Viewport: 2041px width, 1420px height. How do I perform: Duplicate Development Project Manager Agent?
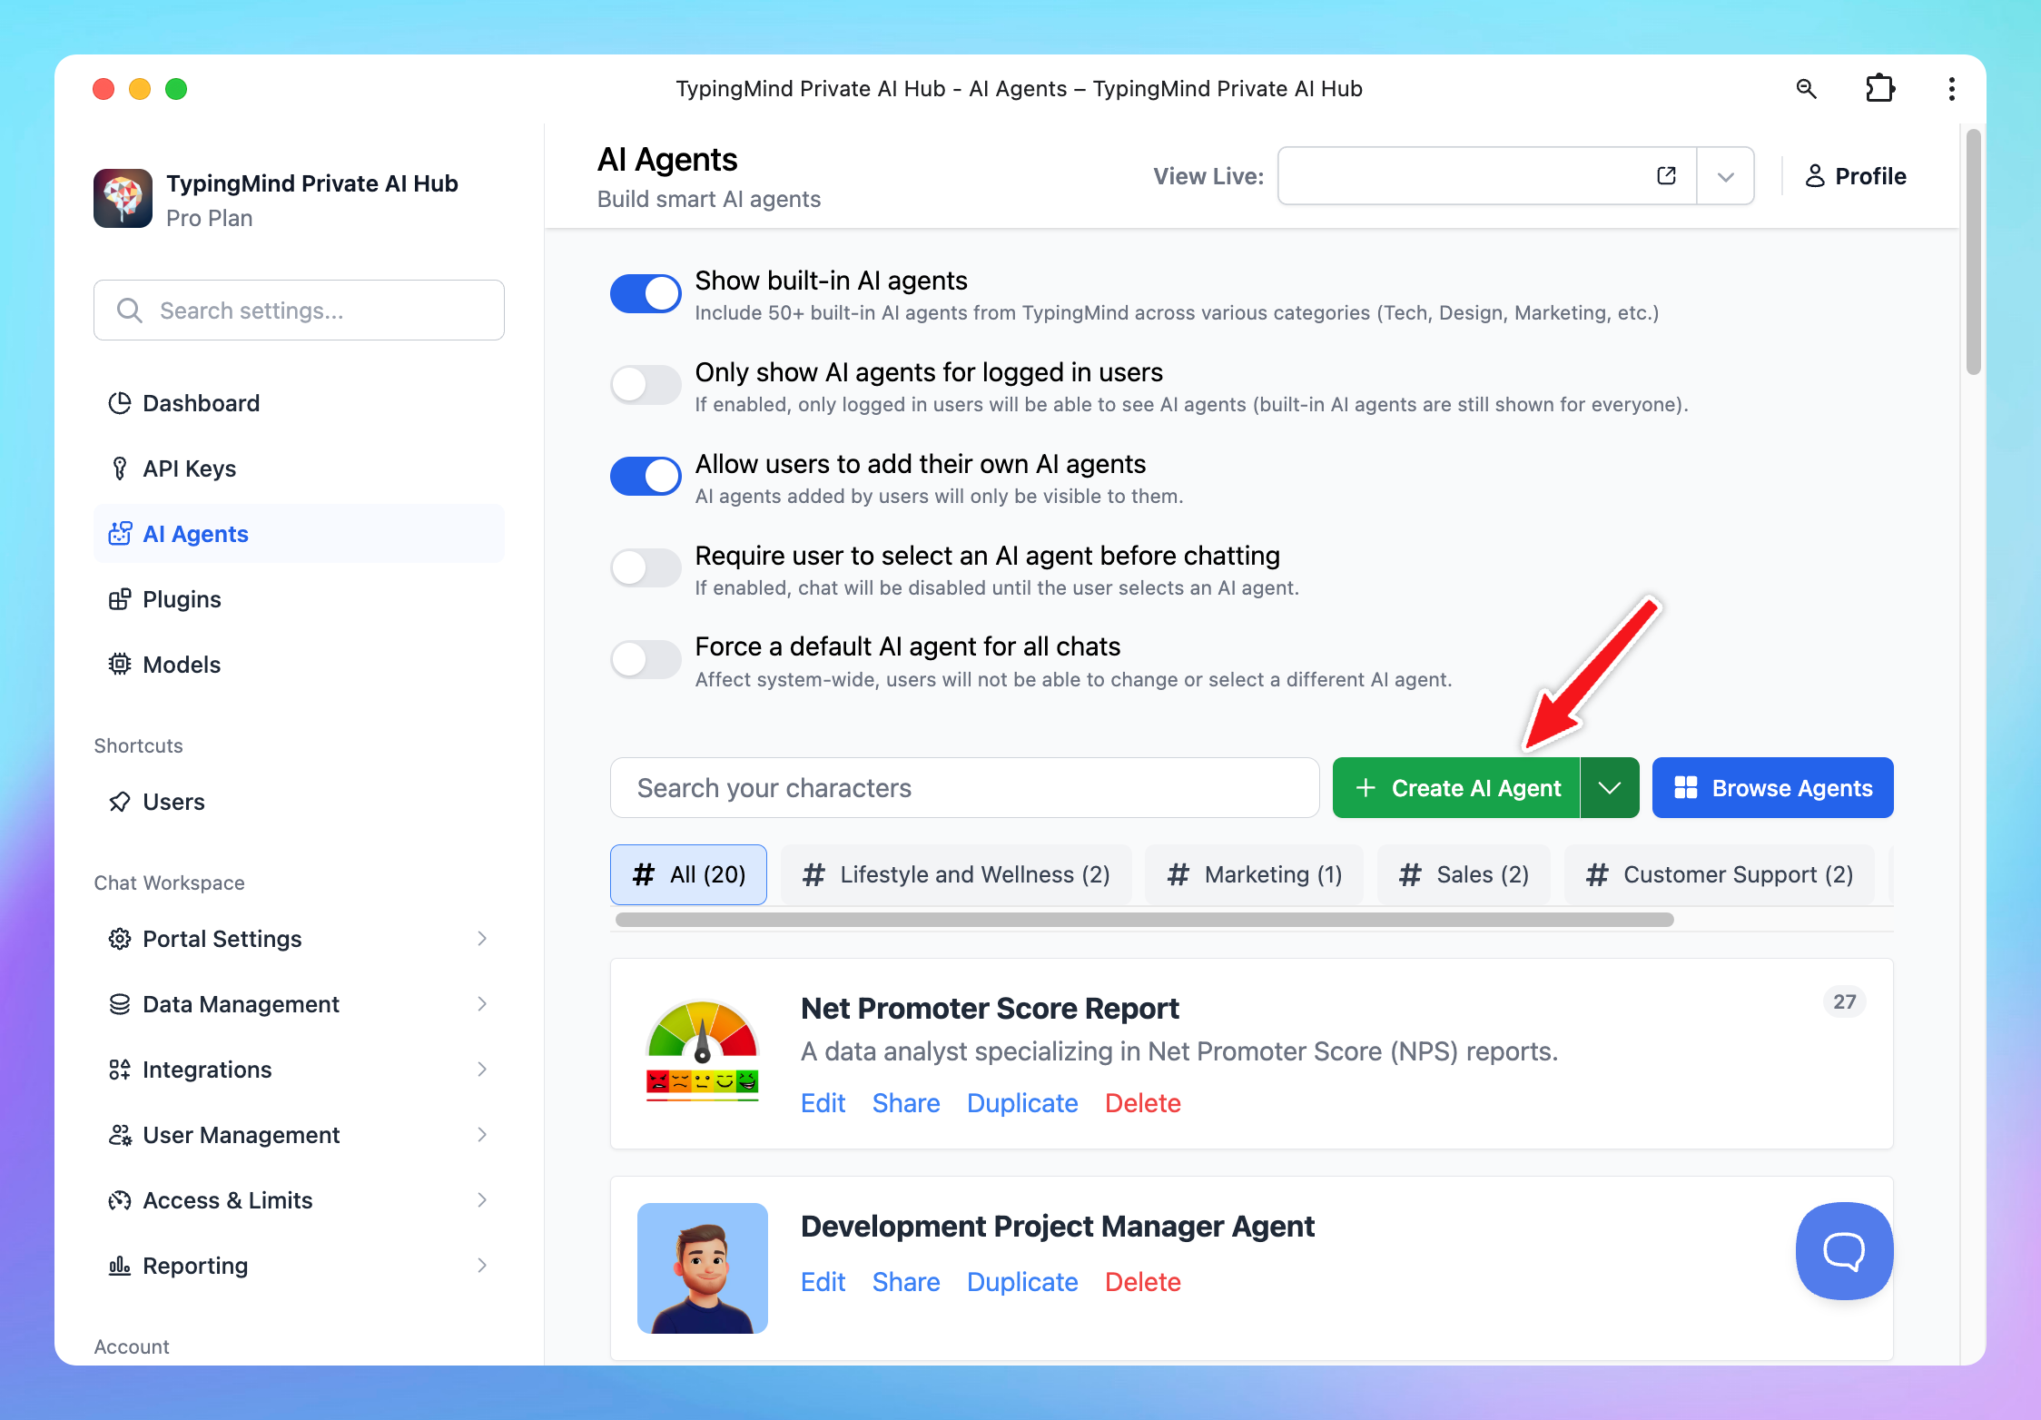[x=1022, y=1282]
